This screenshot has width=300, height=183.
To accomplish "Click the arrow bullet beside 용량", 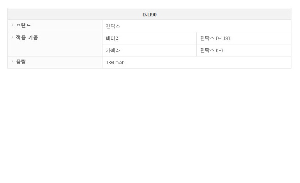I will coord(12,62).
